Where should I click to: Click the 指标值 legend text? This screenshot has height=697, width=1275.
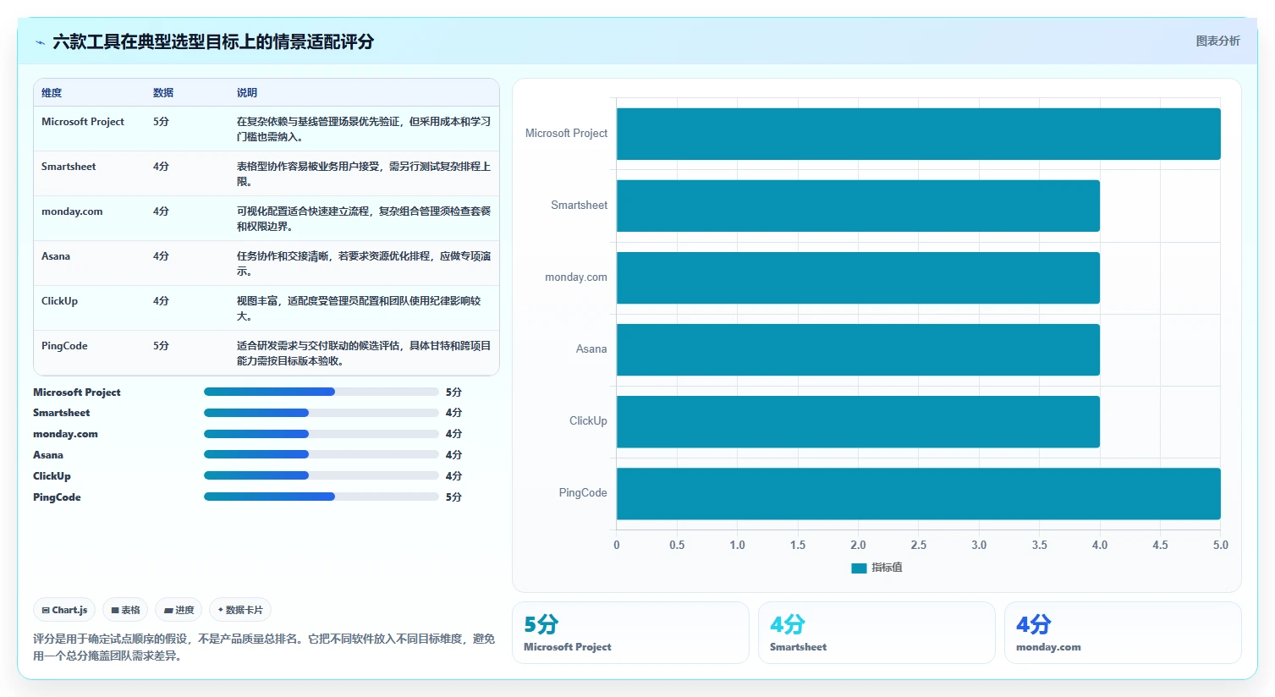pos(887,568)
